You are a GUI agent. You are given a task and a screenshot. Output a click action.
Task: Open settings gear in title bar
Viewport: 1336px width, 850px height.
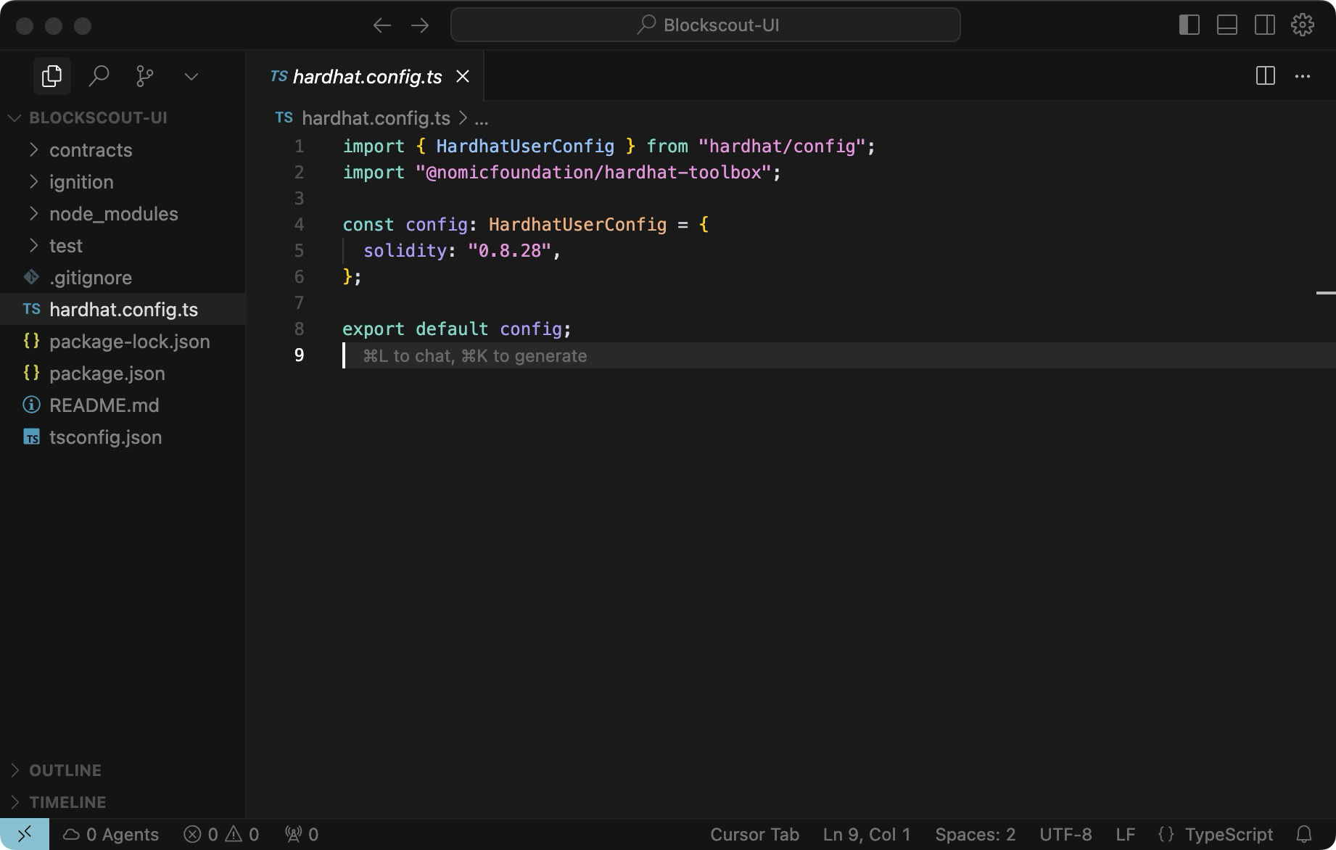(1303, 25)
